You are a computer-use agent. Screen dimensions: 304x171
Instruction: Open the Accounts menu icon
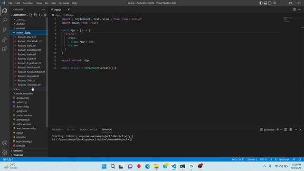point(5,143)
